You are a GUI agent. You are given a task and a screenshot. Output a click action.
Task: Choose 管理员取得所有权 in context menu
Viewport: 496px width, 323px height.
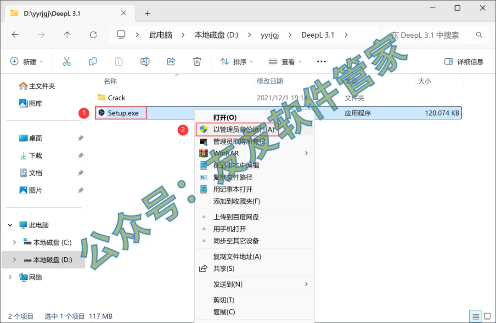click(254, 142)
